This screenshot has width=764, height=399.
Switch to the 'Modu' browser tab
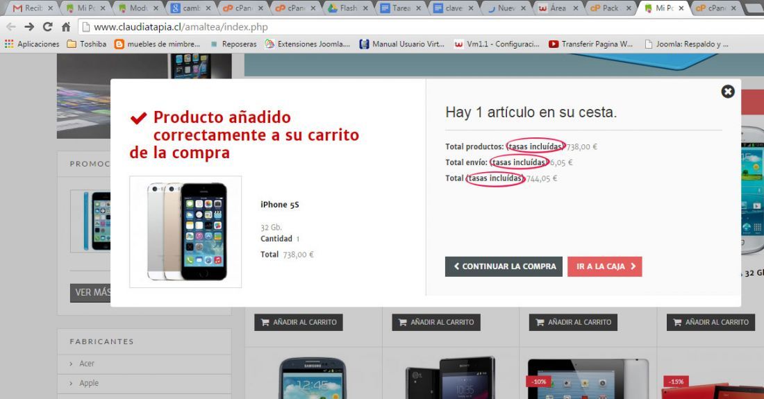[139, 8]
